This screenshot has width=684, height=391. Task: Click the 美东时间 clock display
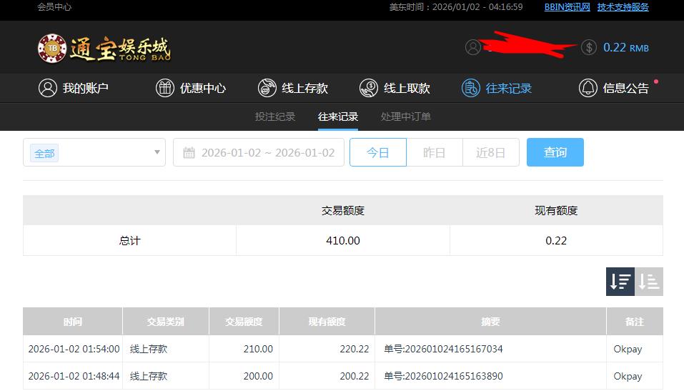coord(456,7)
